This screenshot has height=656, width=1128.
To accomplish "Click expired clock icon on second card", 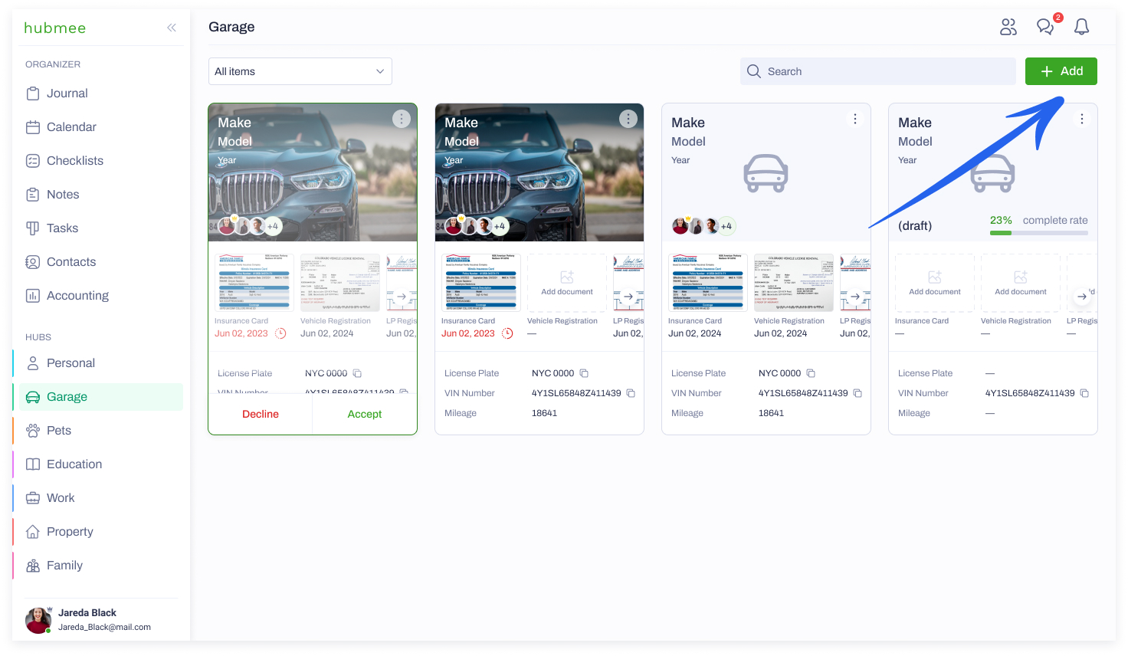I will 507,333.
